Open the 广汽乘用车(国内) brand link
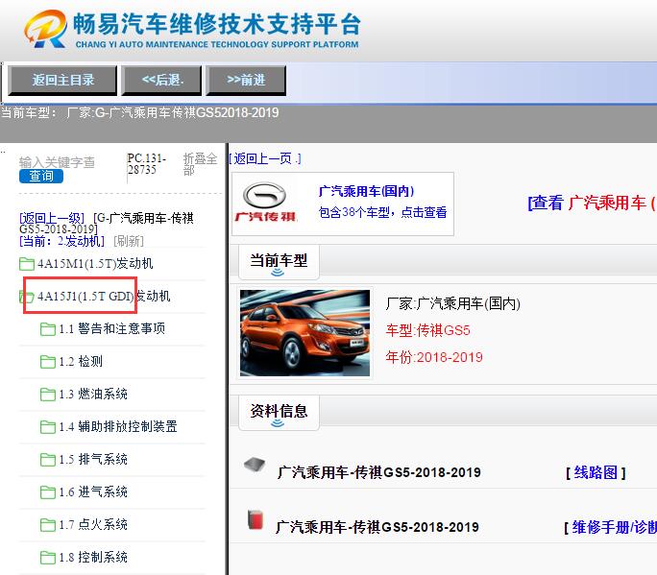 coord(366,191)
